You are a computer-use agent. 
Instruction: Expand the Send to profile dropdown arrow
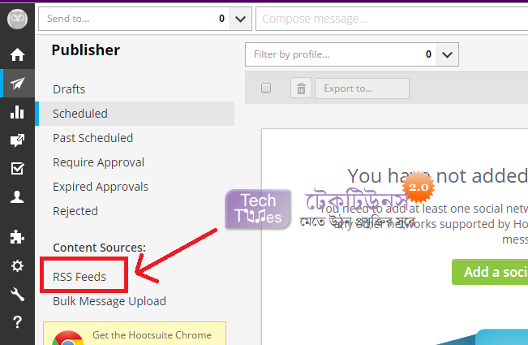click(x=240, y=19)
